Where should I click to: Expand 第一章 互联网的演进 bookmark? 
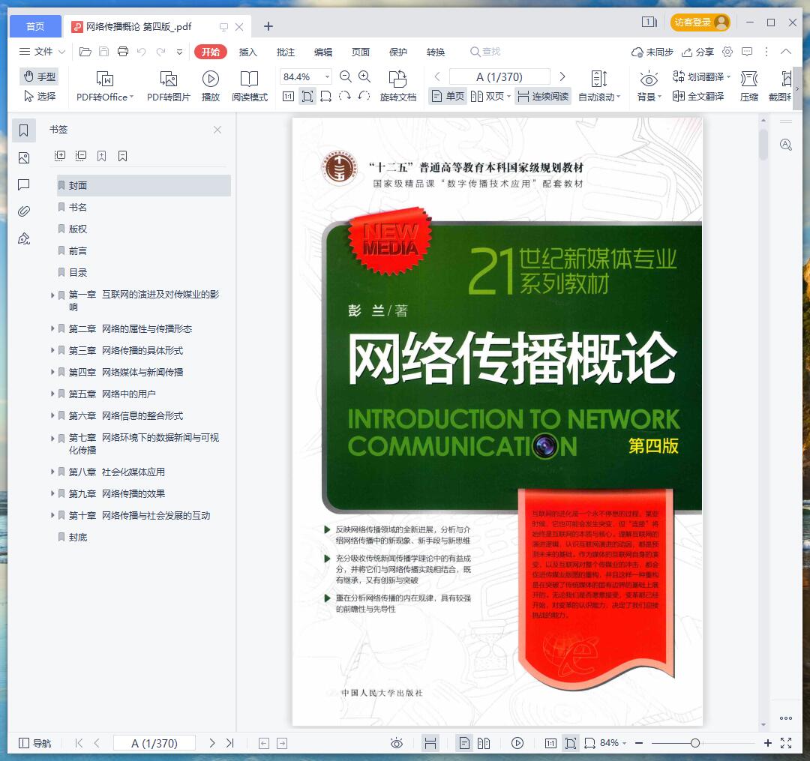click(x=52, y=295)
